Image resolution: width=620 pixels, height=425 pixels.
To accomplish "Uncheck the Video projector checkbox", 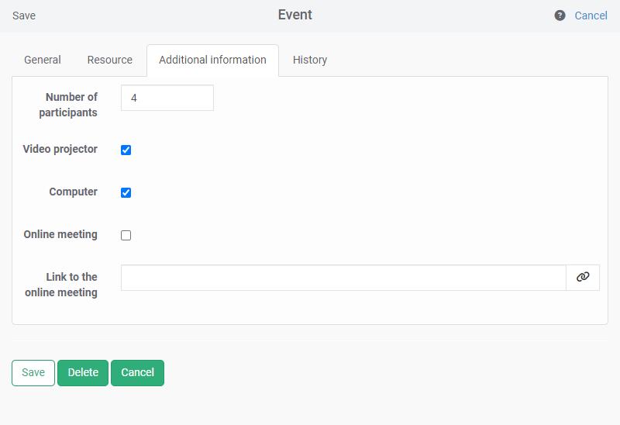I will [x=126, y=150].
